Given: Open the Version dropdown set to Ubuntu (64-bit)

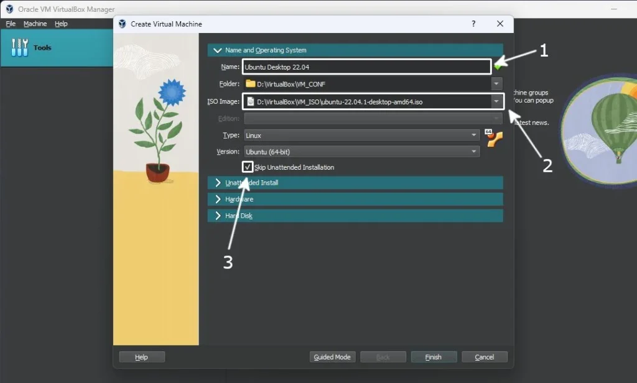Looking at the screenshot, I should click(x=361, y=152).
